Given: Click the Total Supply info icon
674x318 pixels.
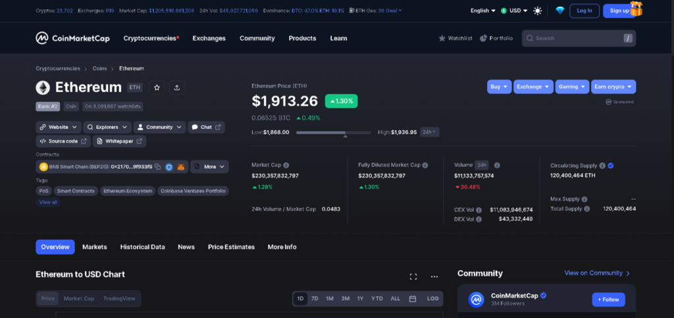Looking at the screenshot, I should pos(586,209).
